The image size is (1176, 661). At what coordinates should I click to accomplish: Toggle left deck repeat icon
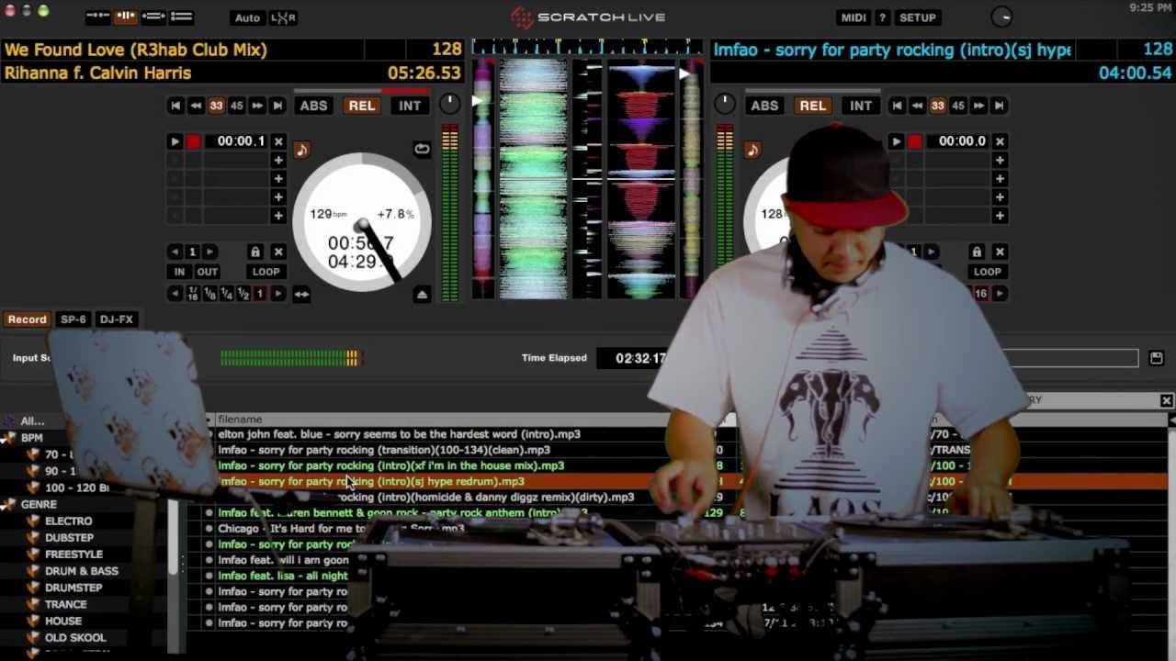(422, 149)
